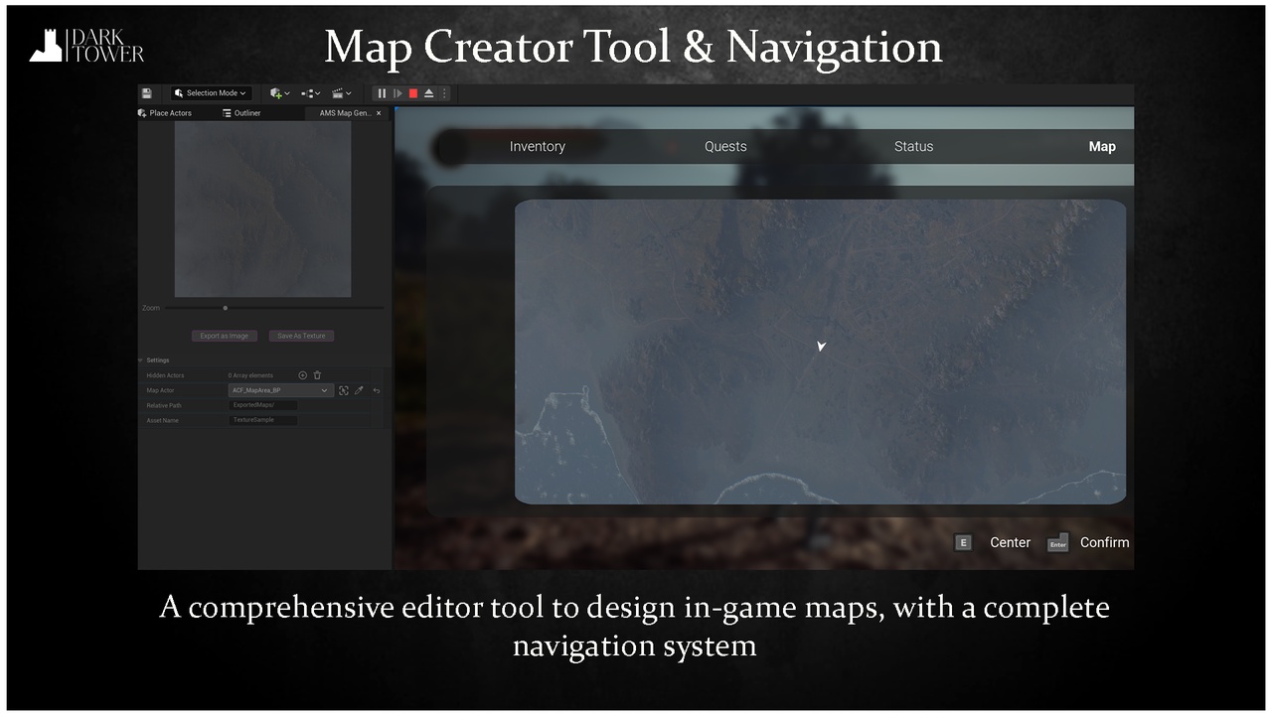The width and height of the screenshot is (1272, 715).
Task: Advance one frame with step icon
Action: coord(397,92)
